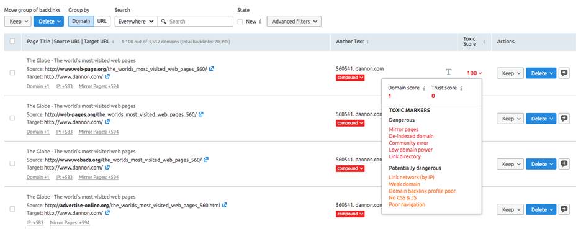Click the search magnifier icon

163,22
